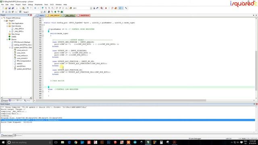Kill all breakpoints
The height and width of the screenshot is (145, 258).
point(116,8)
